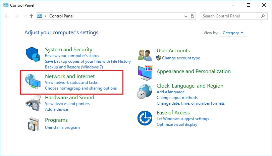Click the User Accounts people icon
The height and width of the screenshot is (156, 272).
[146, 54]
